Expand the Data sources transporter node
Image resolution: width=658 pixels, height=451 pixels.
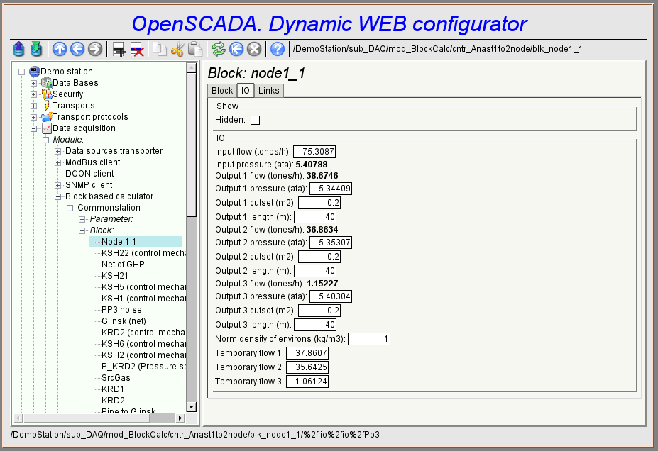(58, 151)
